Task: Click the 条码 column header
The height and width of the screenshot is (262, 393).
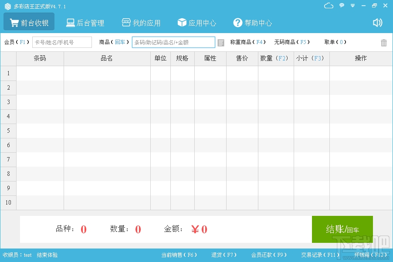Action: click(40, 59)
